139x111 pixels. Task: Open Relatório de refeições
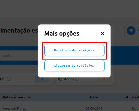(x=74, y=50)
